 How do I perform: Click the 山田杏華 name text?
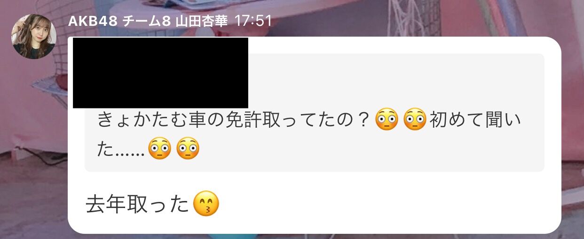tap(201, 21)
